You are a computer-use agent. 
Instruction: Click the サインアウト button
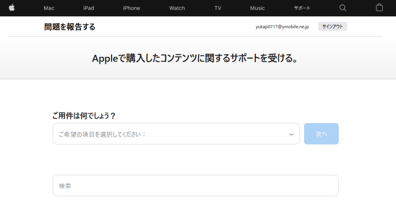tap(333, 27)
